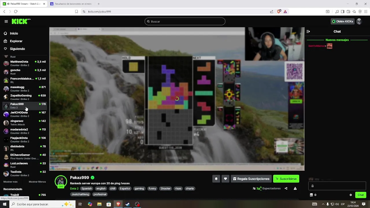
Task: Open the Brave Wallet icon
Action: click(x=348, y=12)
